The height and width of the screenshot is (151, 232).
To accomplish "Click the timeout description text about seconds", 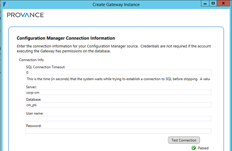I will click(118, 79).
